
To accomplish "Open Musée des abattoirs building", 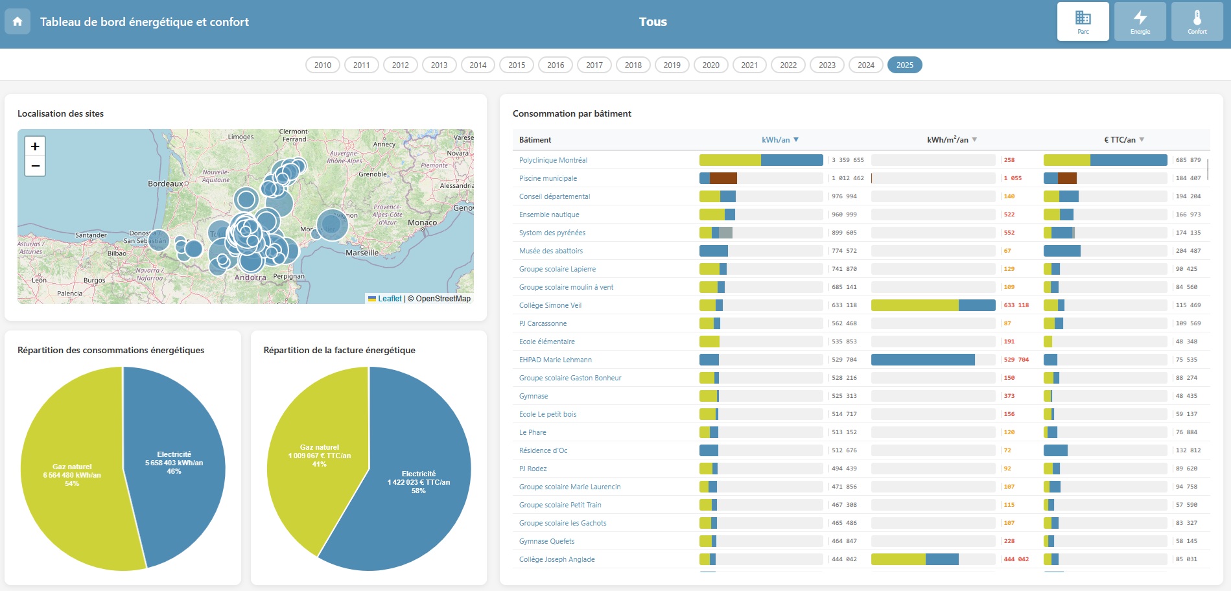I will (551, 251).
